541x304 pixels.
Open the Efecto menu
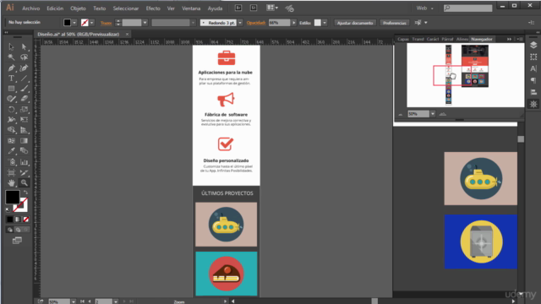[153, 8]
